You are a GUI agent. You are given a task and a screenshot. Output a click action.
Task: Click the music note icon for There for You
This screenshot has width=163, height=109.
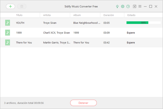(x=7, y=43)
